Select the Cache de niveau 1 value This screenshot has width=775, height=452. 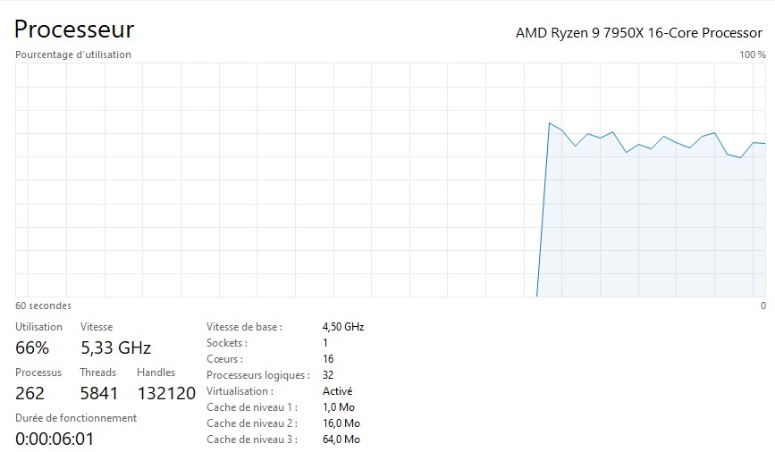point(339,407)
